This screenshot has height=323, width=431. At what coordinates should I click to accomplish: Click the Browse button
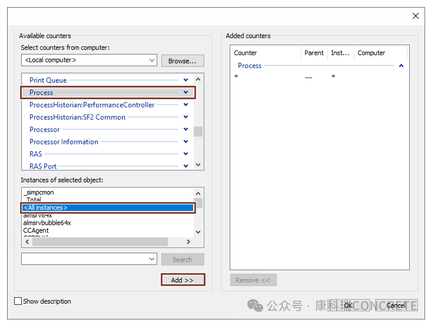183,60
